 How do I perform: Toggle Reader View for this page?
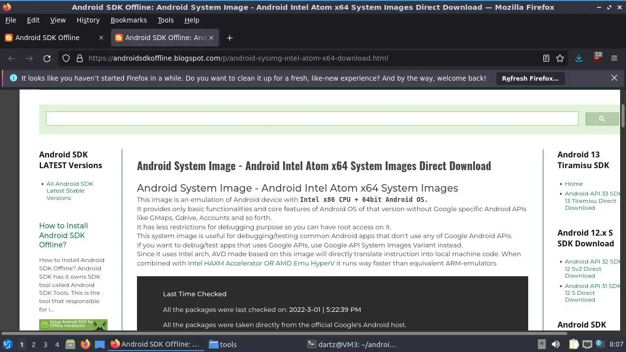coord(546,58)
